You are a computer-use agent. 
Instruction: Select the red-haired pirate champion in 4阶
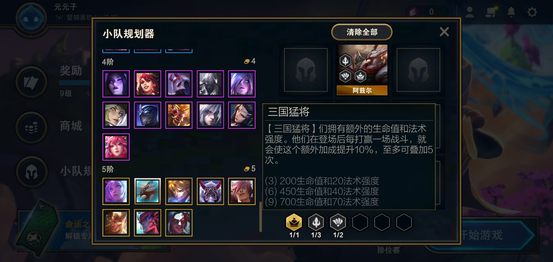(x=147, y=84)
